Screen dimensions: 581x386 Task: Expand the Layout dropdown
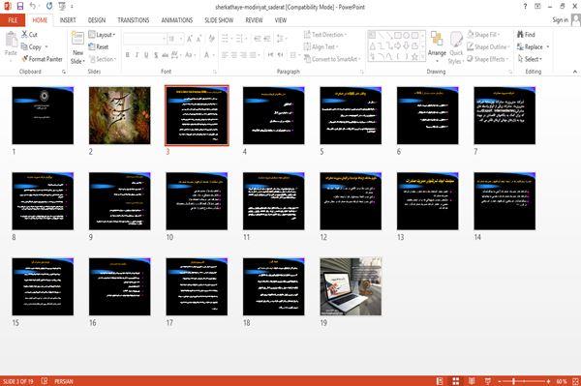(102, 35)
